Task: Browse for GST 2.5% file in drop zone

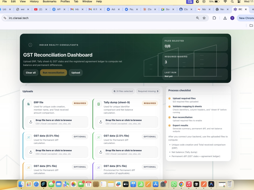Action: tap(127, 152)
